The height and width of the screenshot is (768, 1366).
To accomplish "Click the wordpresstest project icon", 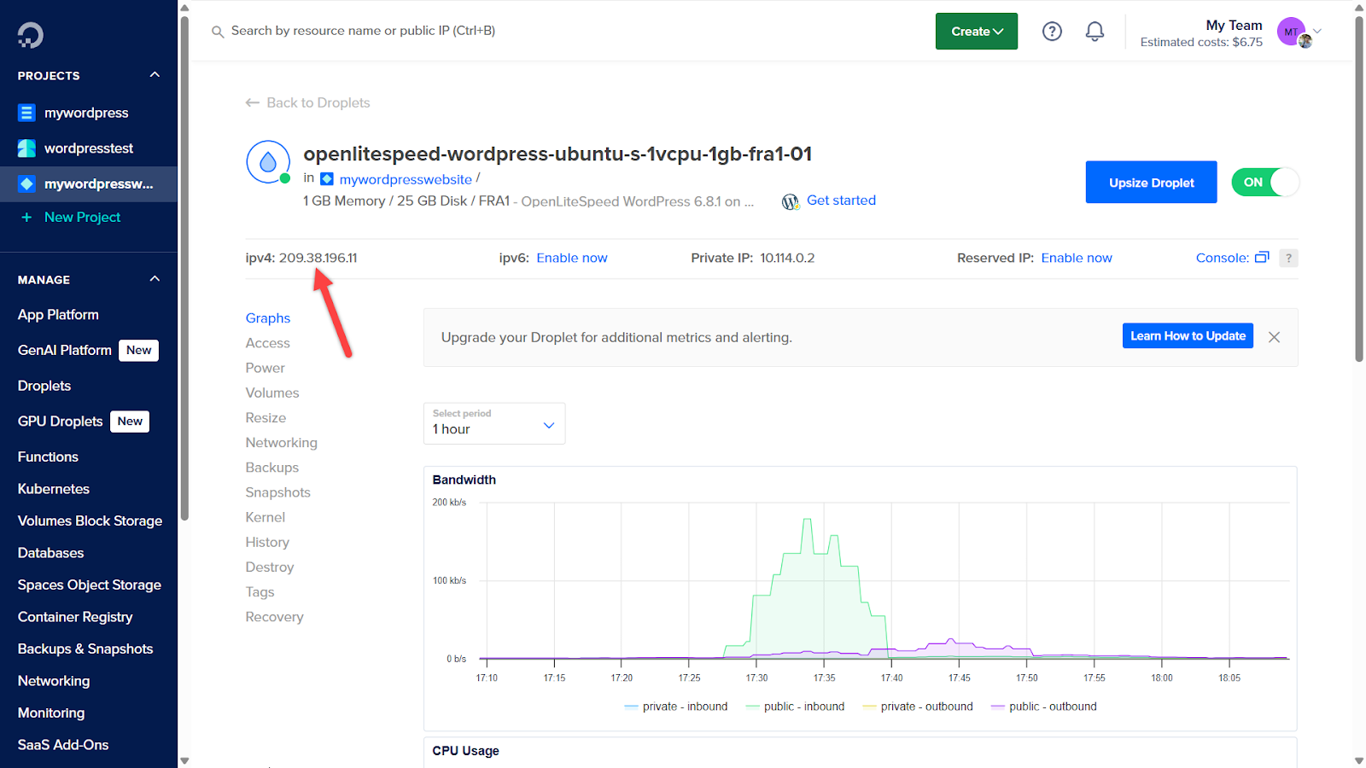I will [27, 148].
